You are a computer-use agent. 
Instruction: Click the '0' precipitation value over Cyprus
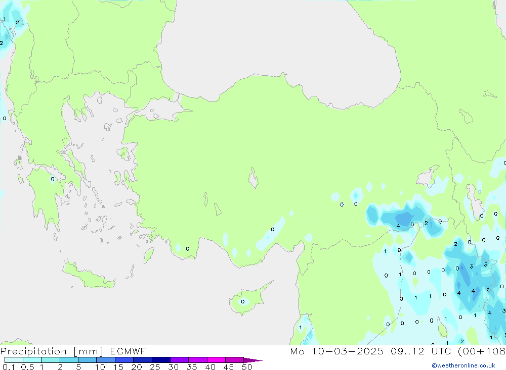pos(243,302)
